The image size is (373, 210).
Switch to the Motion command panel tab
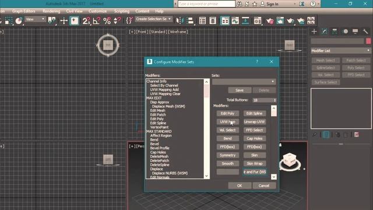click(x=345, y=32)
